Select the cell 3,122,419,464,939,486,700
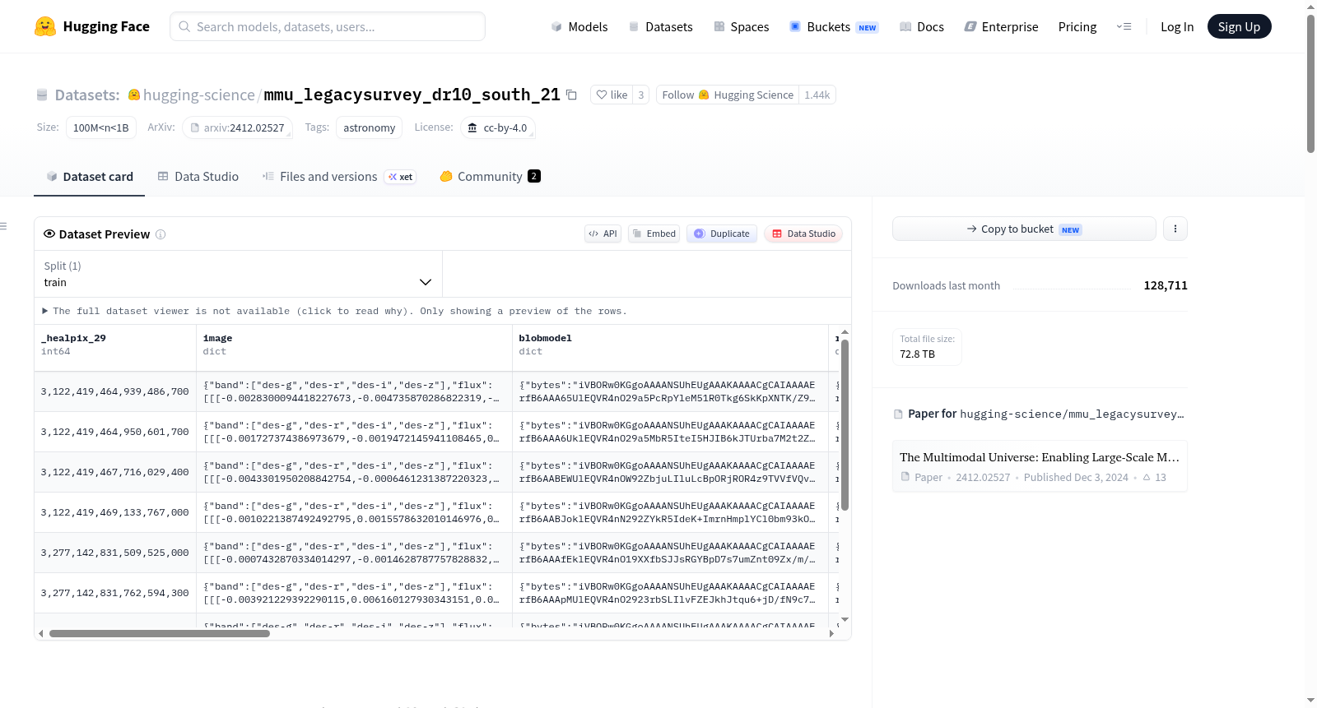Image resolution: width=1317 pixels, height=708 pixels. point(115,391)
